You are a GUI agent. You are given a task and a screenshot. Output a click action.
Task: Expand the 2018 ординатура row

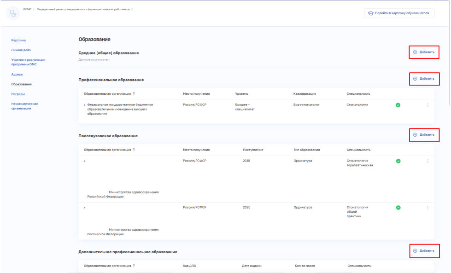pyautogui.click(x=85, y=161)
